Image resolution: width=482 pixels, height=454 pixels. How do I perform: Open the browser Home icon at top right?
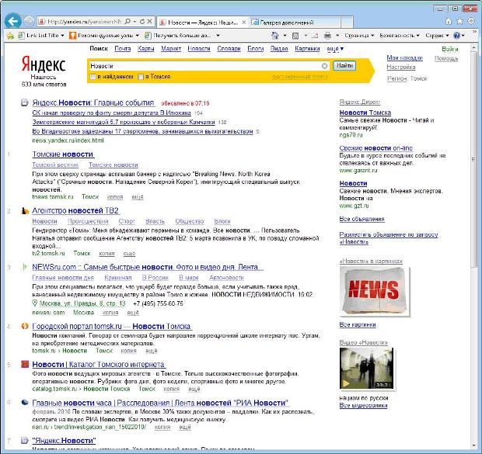coord(449,21)
